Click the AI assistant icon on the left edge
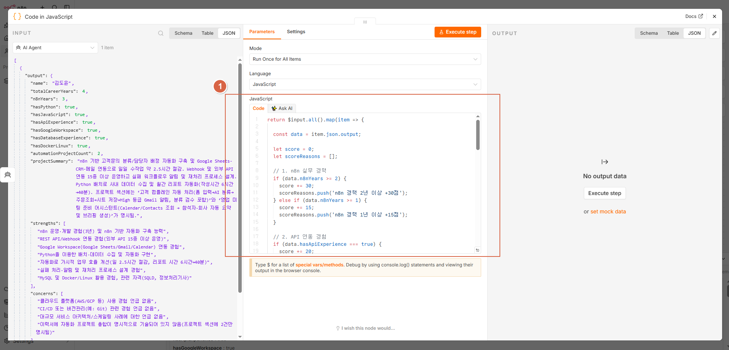 click(8, 175)
